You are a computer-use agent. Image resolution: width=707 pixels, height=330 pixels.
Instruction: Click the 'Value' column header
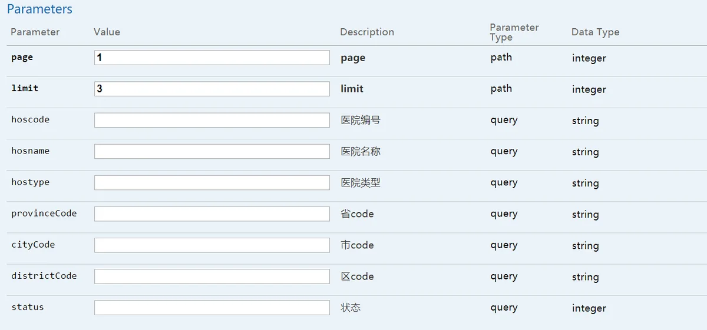[x=107, y=32]
